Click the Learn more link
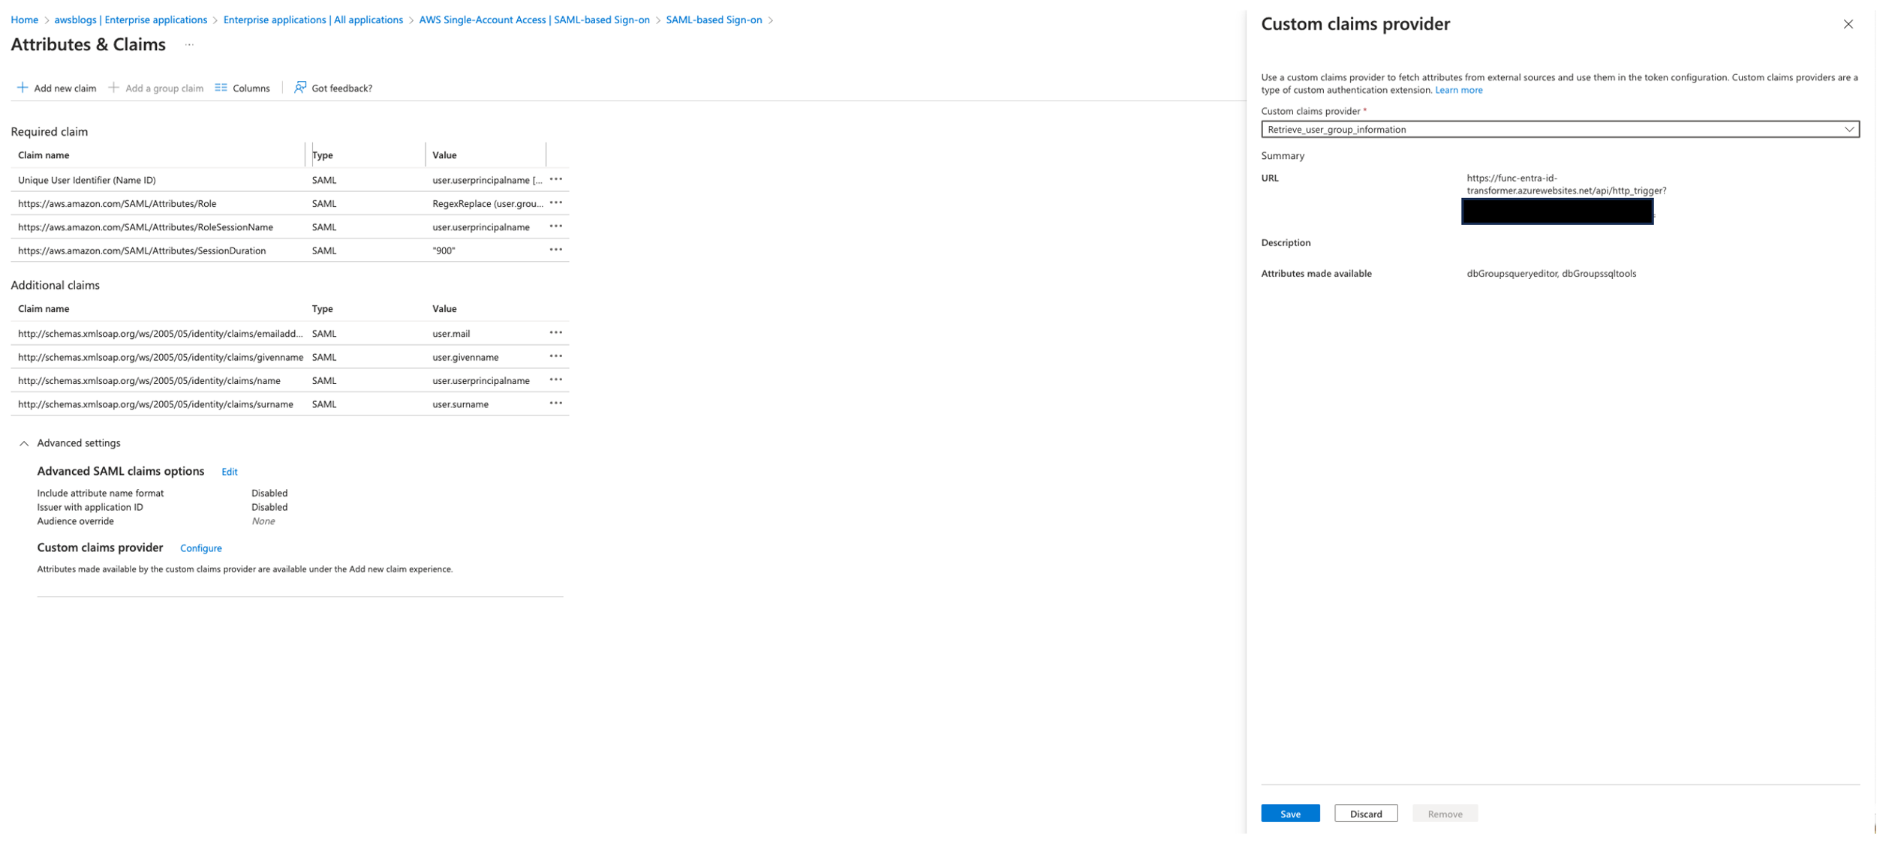 (x=1458, y=90)
